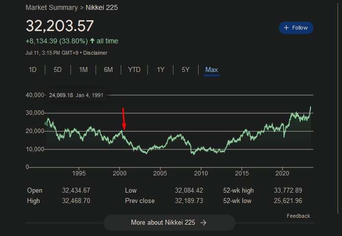This screenshot has height=236, width=342.
Task: Click the High value 32,468.70
Action: [x=76, y=201]
